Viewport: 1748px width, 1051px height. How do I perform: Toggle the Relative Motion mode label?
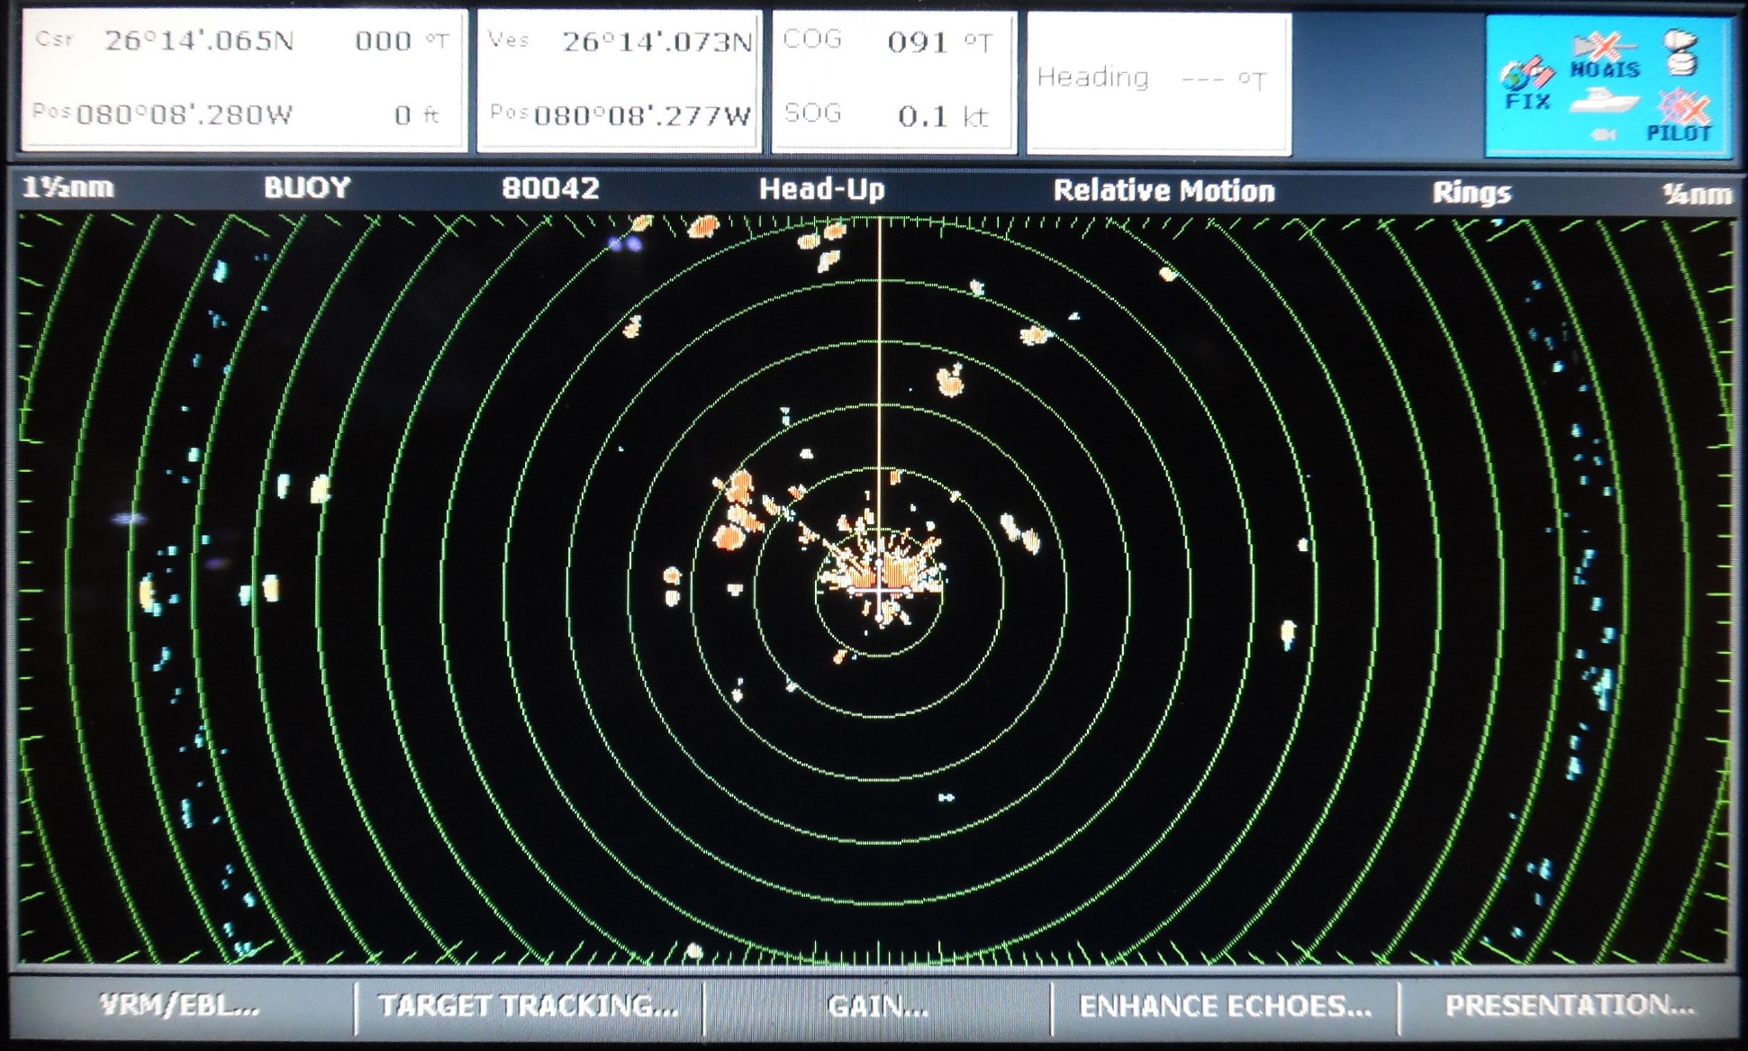click(1164, 191)
